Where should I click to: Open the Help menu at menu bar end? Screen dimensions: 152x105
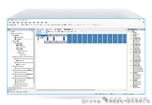click(46, 22)
